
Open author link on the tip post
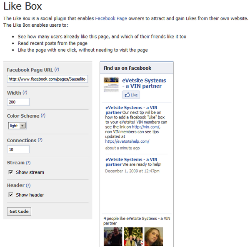coord(131,110)
